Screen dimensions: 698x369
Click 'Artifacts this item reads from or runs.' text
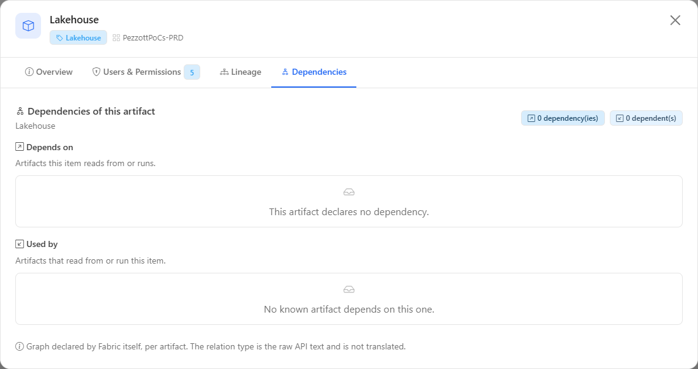(86, 163)
